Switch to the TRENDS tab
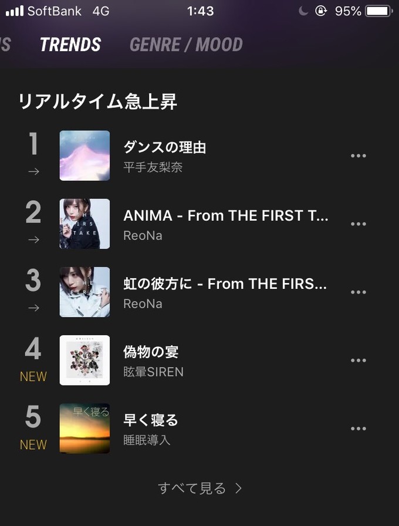Image resolution: width=399 pixels, height=526 pixels. (x=70, y=45)
